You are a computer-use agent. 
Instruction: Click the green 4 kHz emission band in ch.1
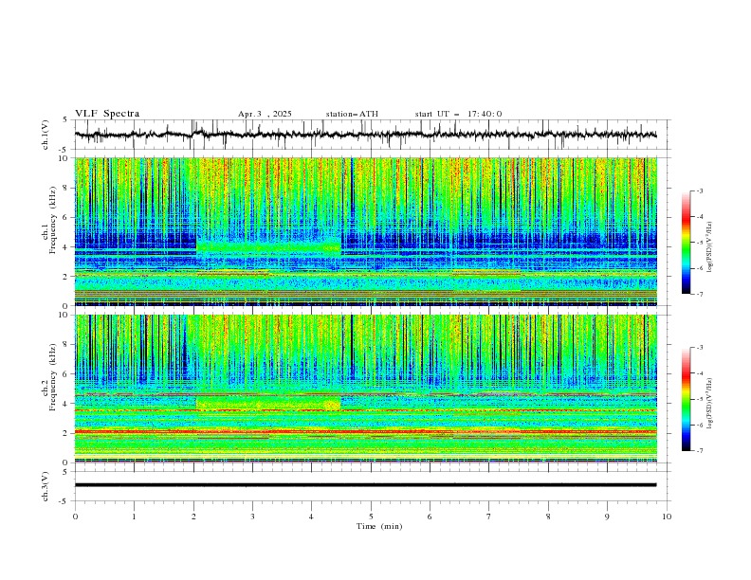pyautogui.click(x=268, y=247)
